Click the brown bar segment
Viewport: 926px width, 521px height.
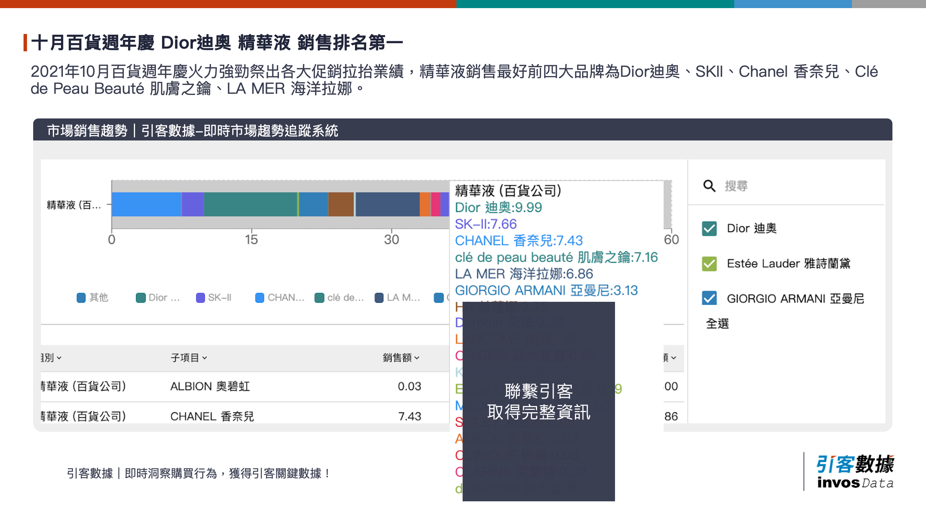[341, 204]
